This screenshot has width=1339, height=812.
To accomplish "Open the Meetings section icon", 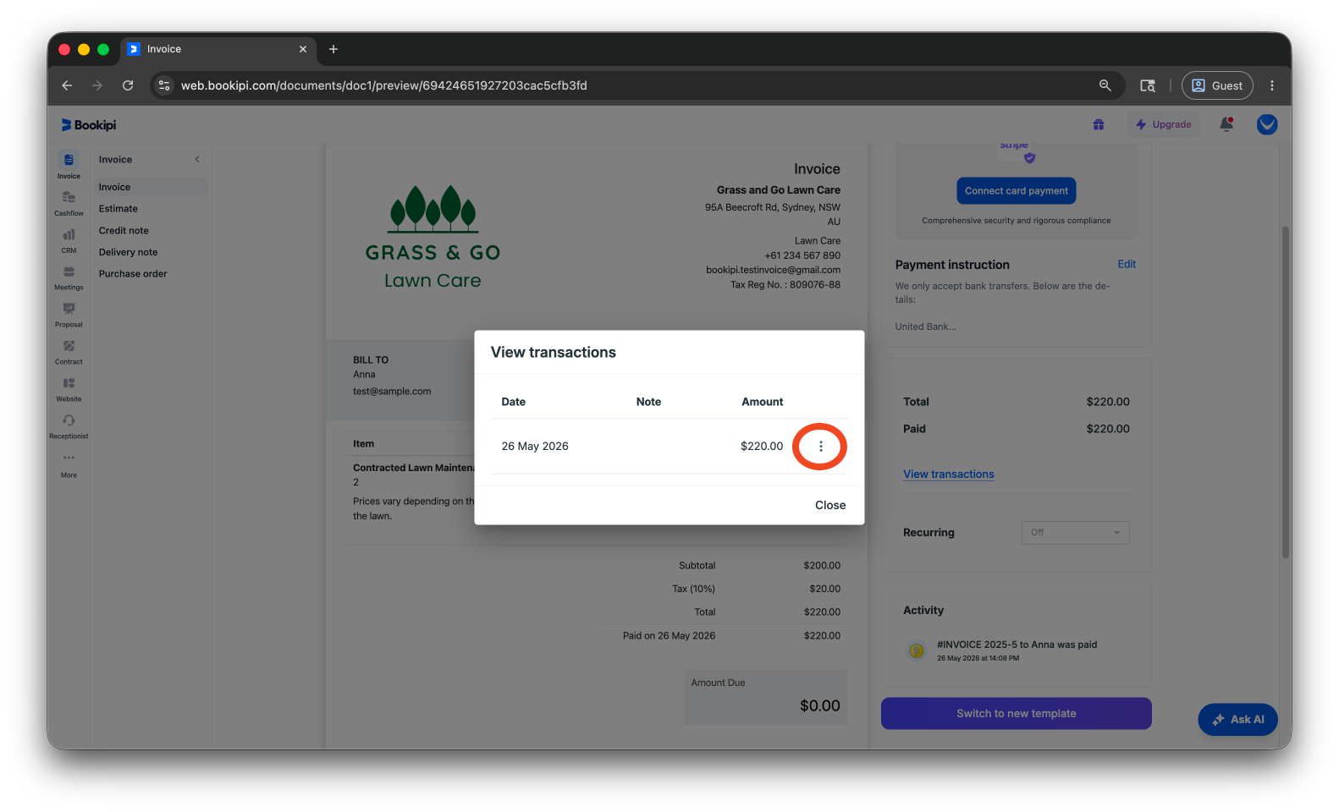I will [x=69, y=277].
